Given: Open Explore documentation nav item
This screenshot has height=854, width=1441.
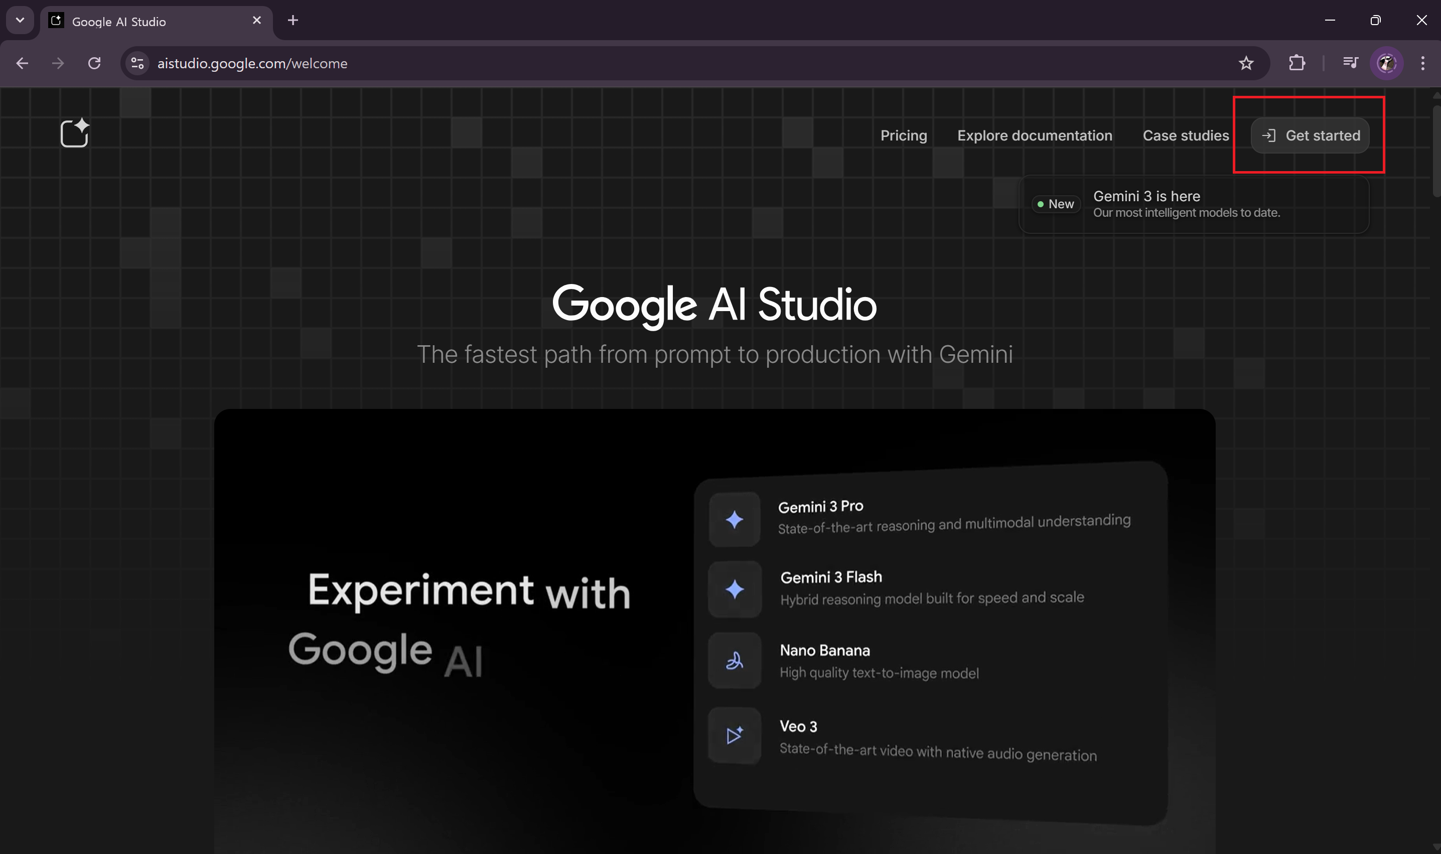Looking at the screenshot, I should (1034, 135).
